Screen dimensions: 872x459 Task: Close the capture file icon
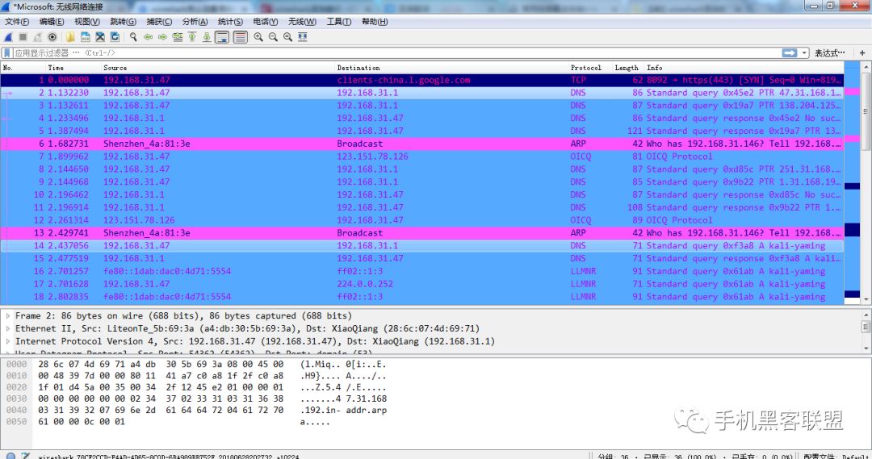[100, 37]
